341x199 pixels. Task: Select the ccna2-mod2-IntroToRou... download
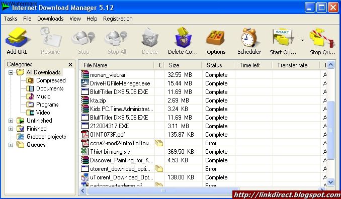point(121,143)
